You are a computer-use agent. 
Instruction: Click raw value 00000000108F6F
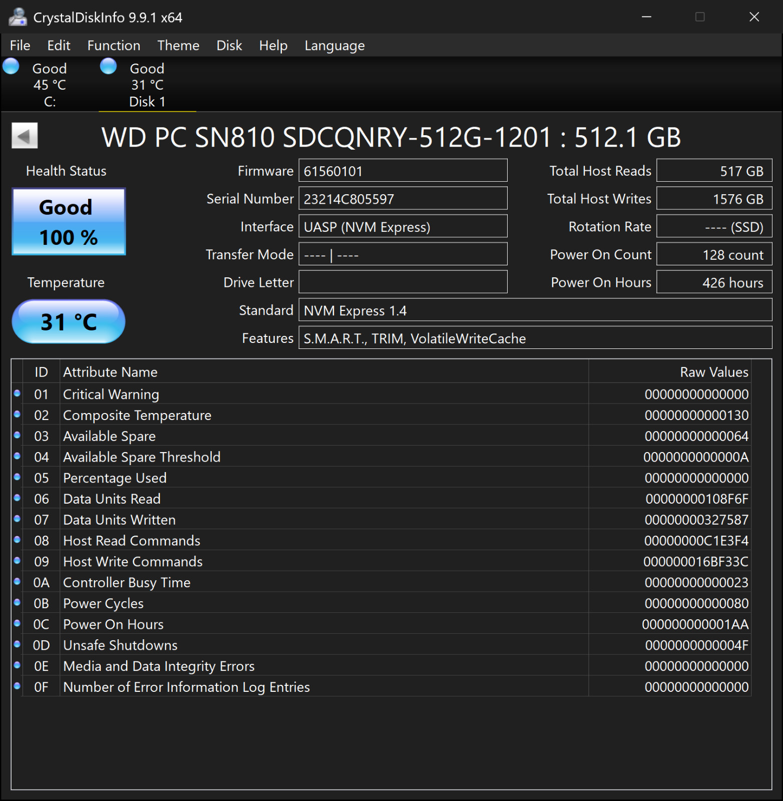(x=697, y=499)
